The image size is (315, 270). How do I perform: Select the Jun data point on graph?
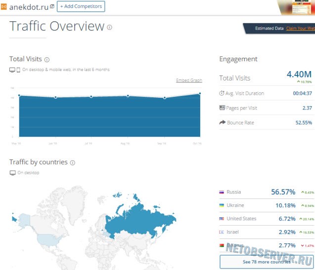(x=56, y=97)
